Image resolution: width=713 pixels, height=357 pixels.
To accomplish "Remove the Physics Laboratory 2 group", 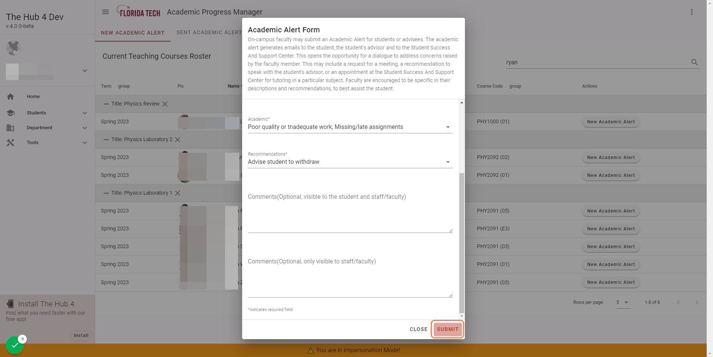I will click(178, 140).
